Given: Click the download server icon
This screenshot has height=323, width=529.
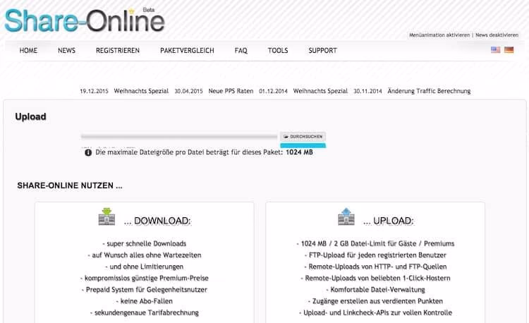Looking at the screenshot, I should click(107, 217).
